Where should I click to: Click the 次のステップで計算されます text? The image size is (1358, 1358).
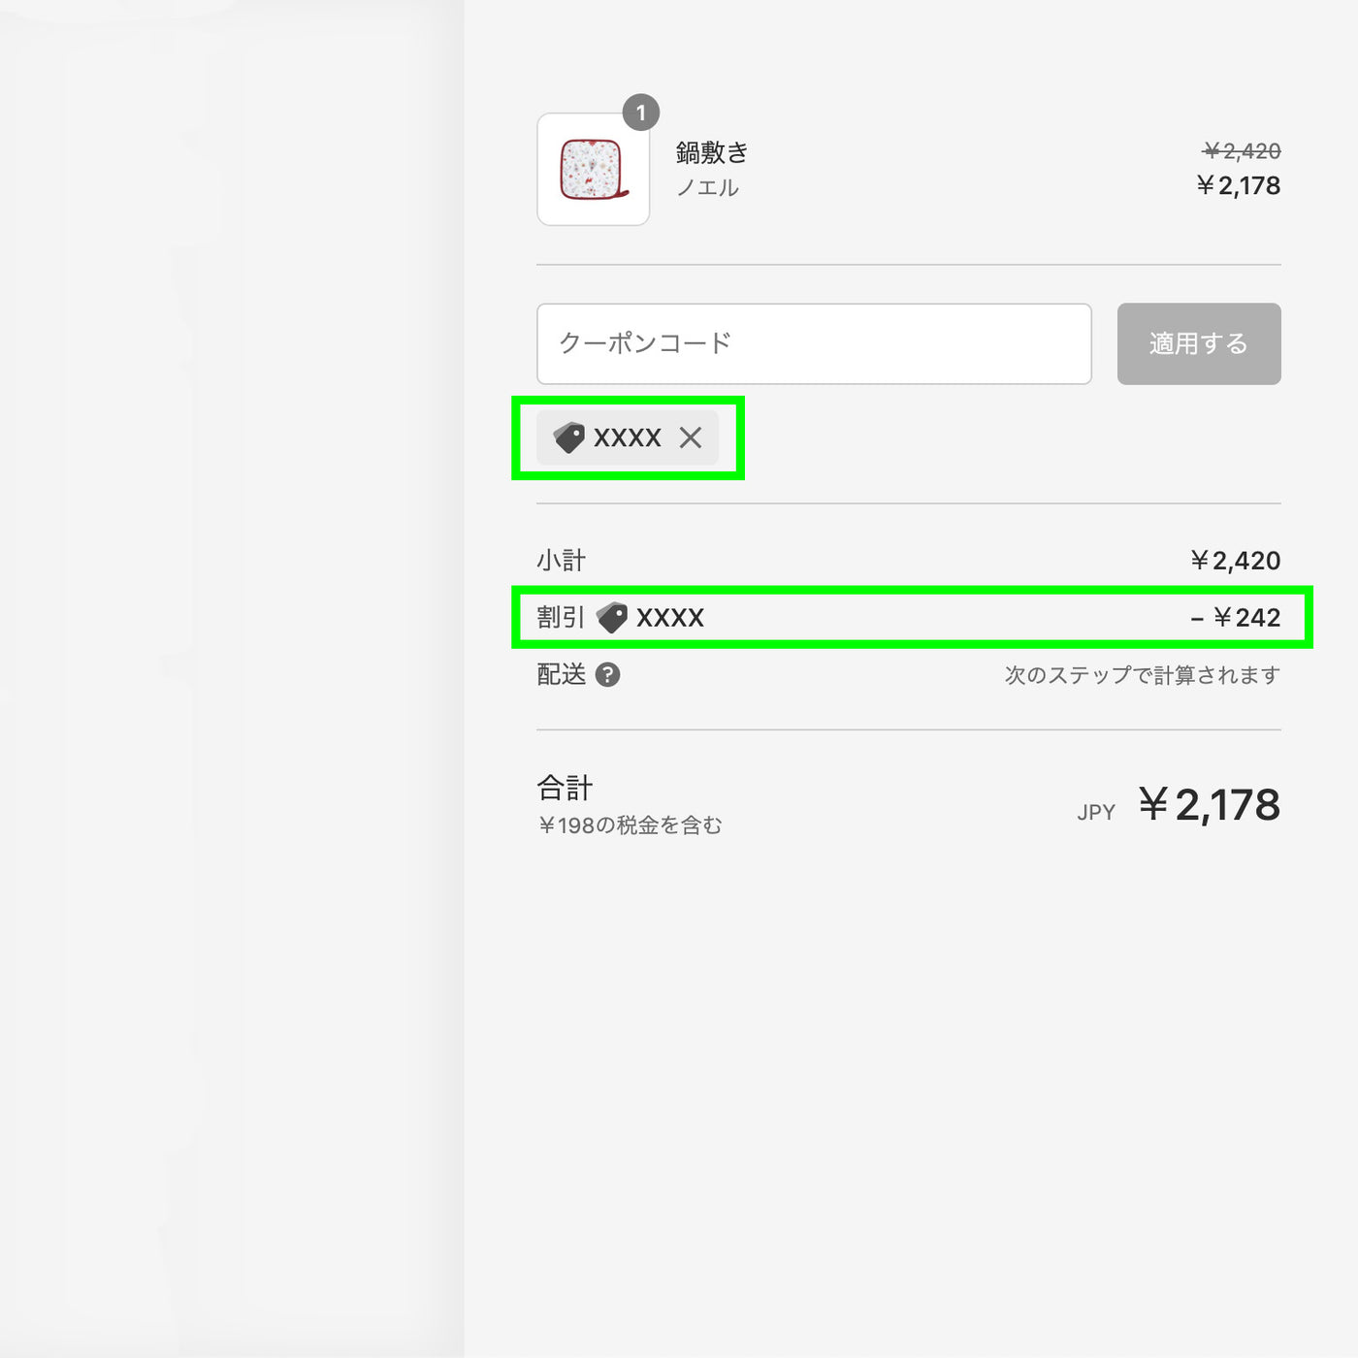tap(1142, 675)
